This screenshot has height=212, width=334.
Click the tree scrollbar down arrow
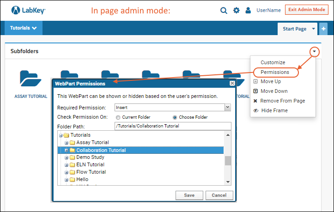coord(228,182)
